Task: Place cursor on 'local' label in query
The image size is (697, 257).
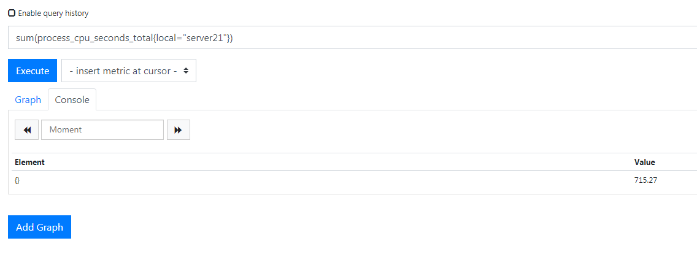Action: tap(166, 38)
